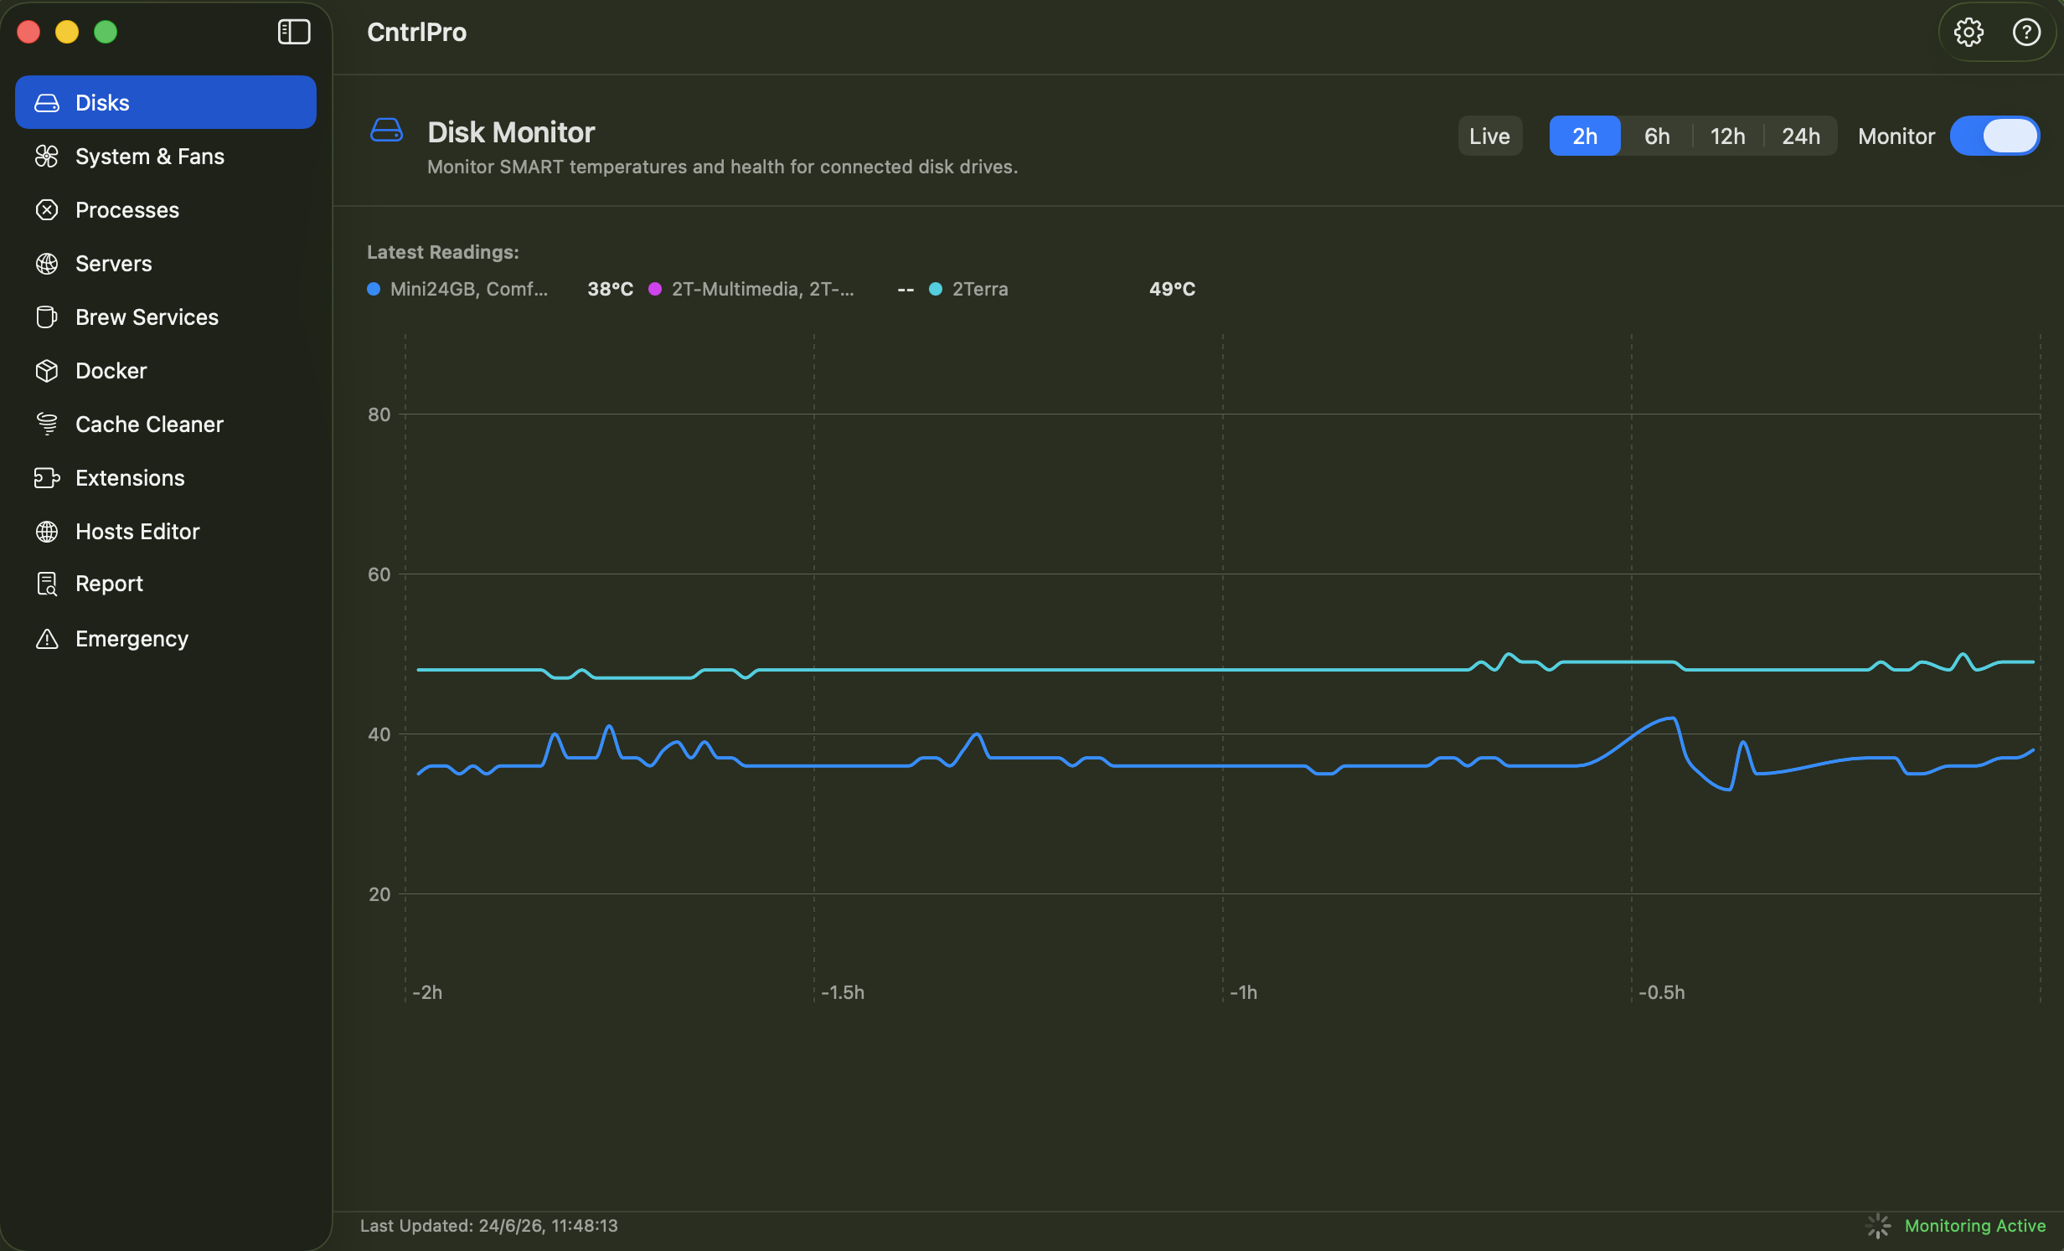Image resolution: width=2064 pixels, height=1251 pixels.
Task: Click the Last Updated timestamp in status bar
Action: click(x=489, y=1226)
